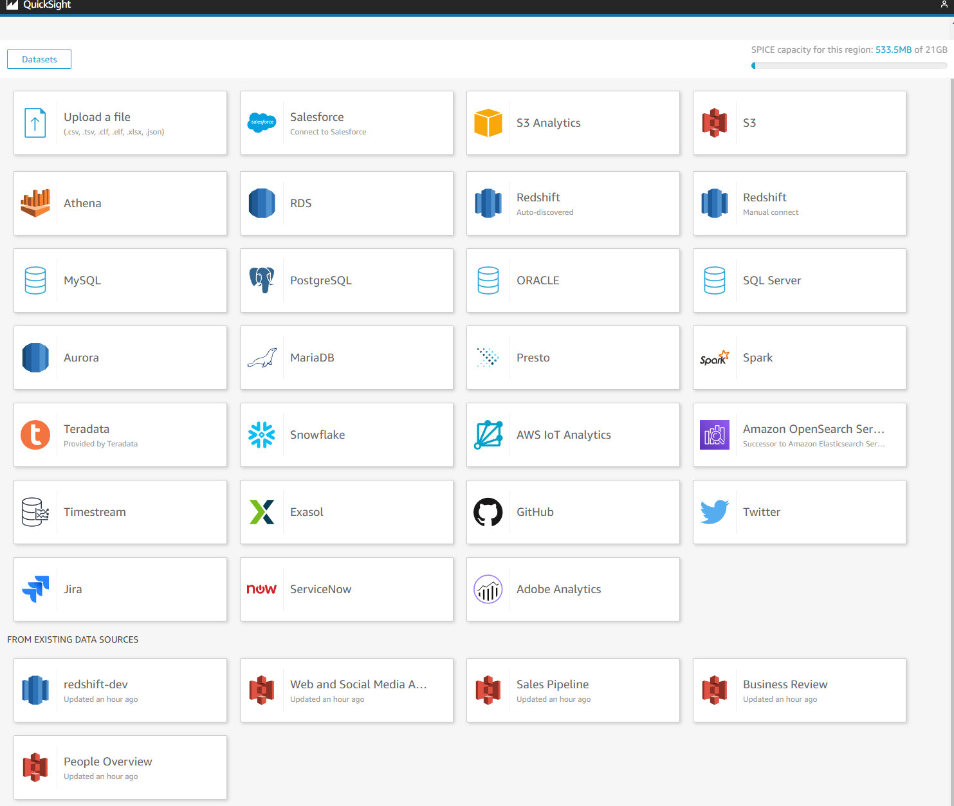This screenshot has width=954, height=806.
Task: Click the QuickSight logo in the top bar
Action: click(x=39, y=5)
